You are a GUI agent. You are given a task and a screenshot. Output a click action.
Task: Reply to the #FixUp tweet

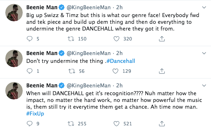point(29,124)
